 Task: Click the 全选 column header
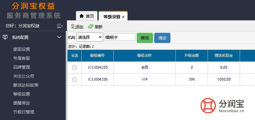[x=74, y=56]
